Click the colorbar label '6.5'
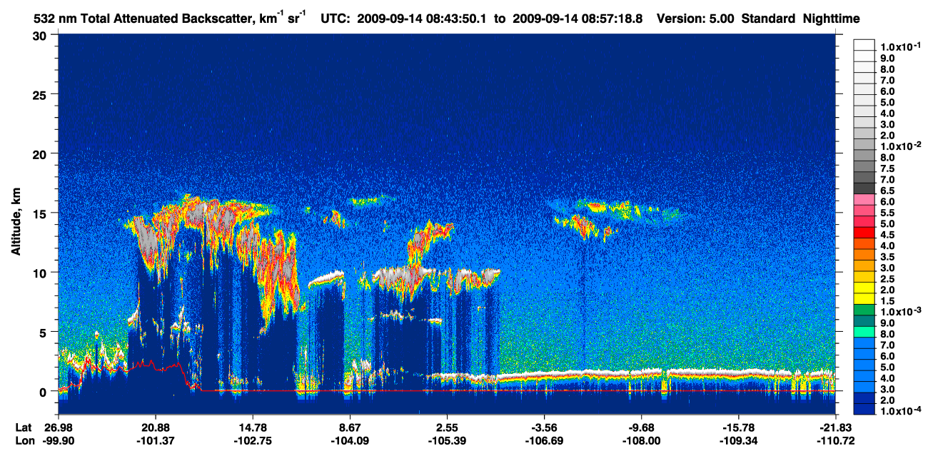Viewport: 928px width, 476px height. tap(888, 191)
